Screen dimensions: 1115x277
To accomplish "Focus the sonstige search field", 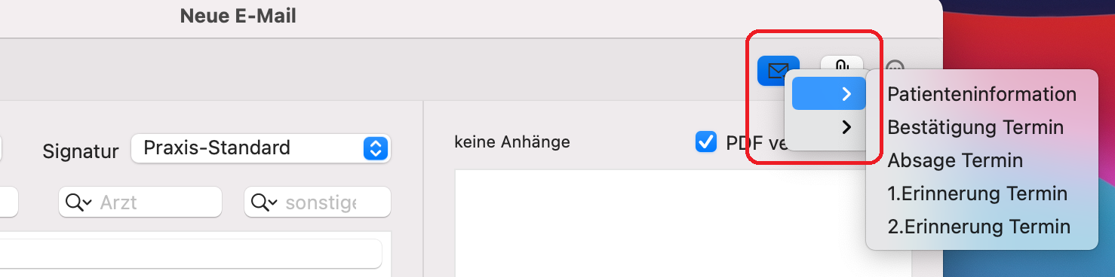I will click(x=318, y=202).
